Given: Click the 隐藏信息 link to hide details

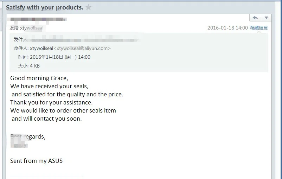Looking at the screenshot, I should [x=259, y=28].
